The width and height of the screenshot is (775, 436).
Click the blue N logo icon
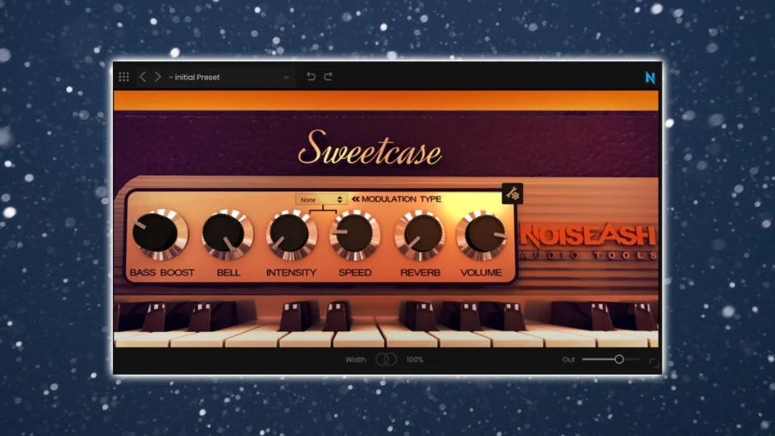click(650, 78)
